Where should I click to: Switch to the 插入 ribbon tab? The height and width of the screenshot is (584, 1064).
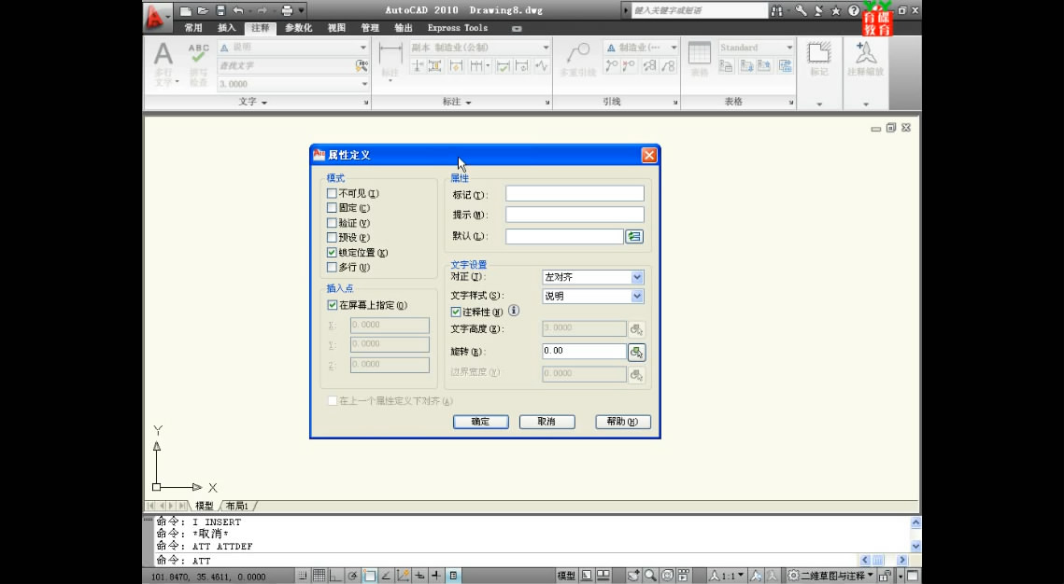pos(227,28)
